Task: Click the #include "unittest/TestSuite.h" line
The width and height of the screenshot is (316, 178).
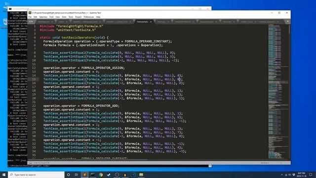Action: 68,30
